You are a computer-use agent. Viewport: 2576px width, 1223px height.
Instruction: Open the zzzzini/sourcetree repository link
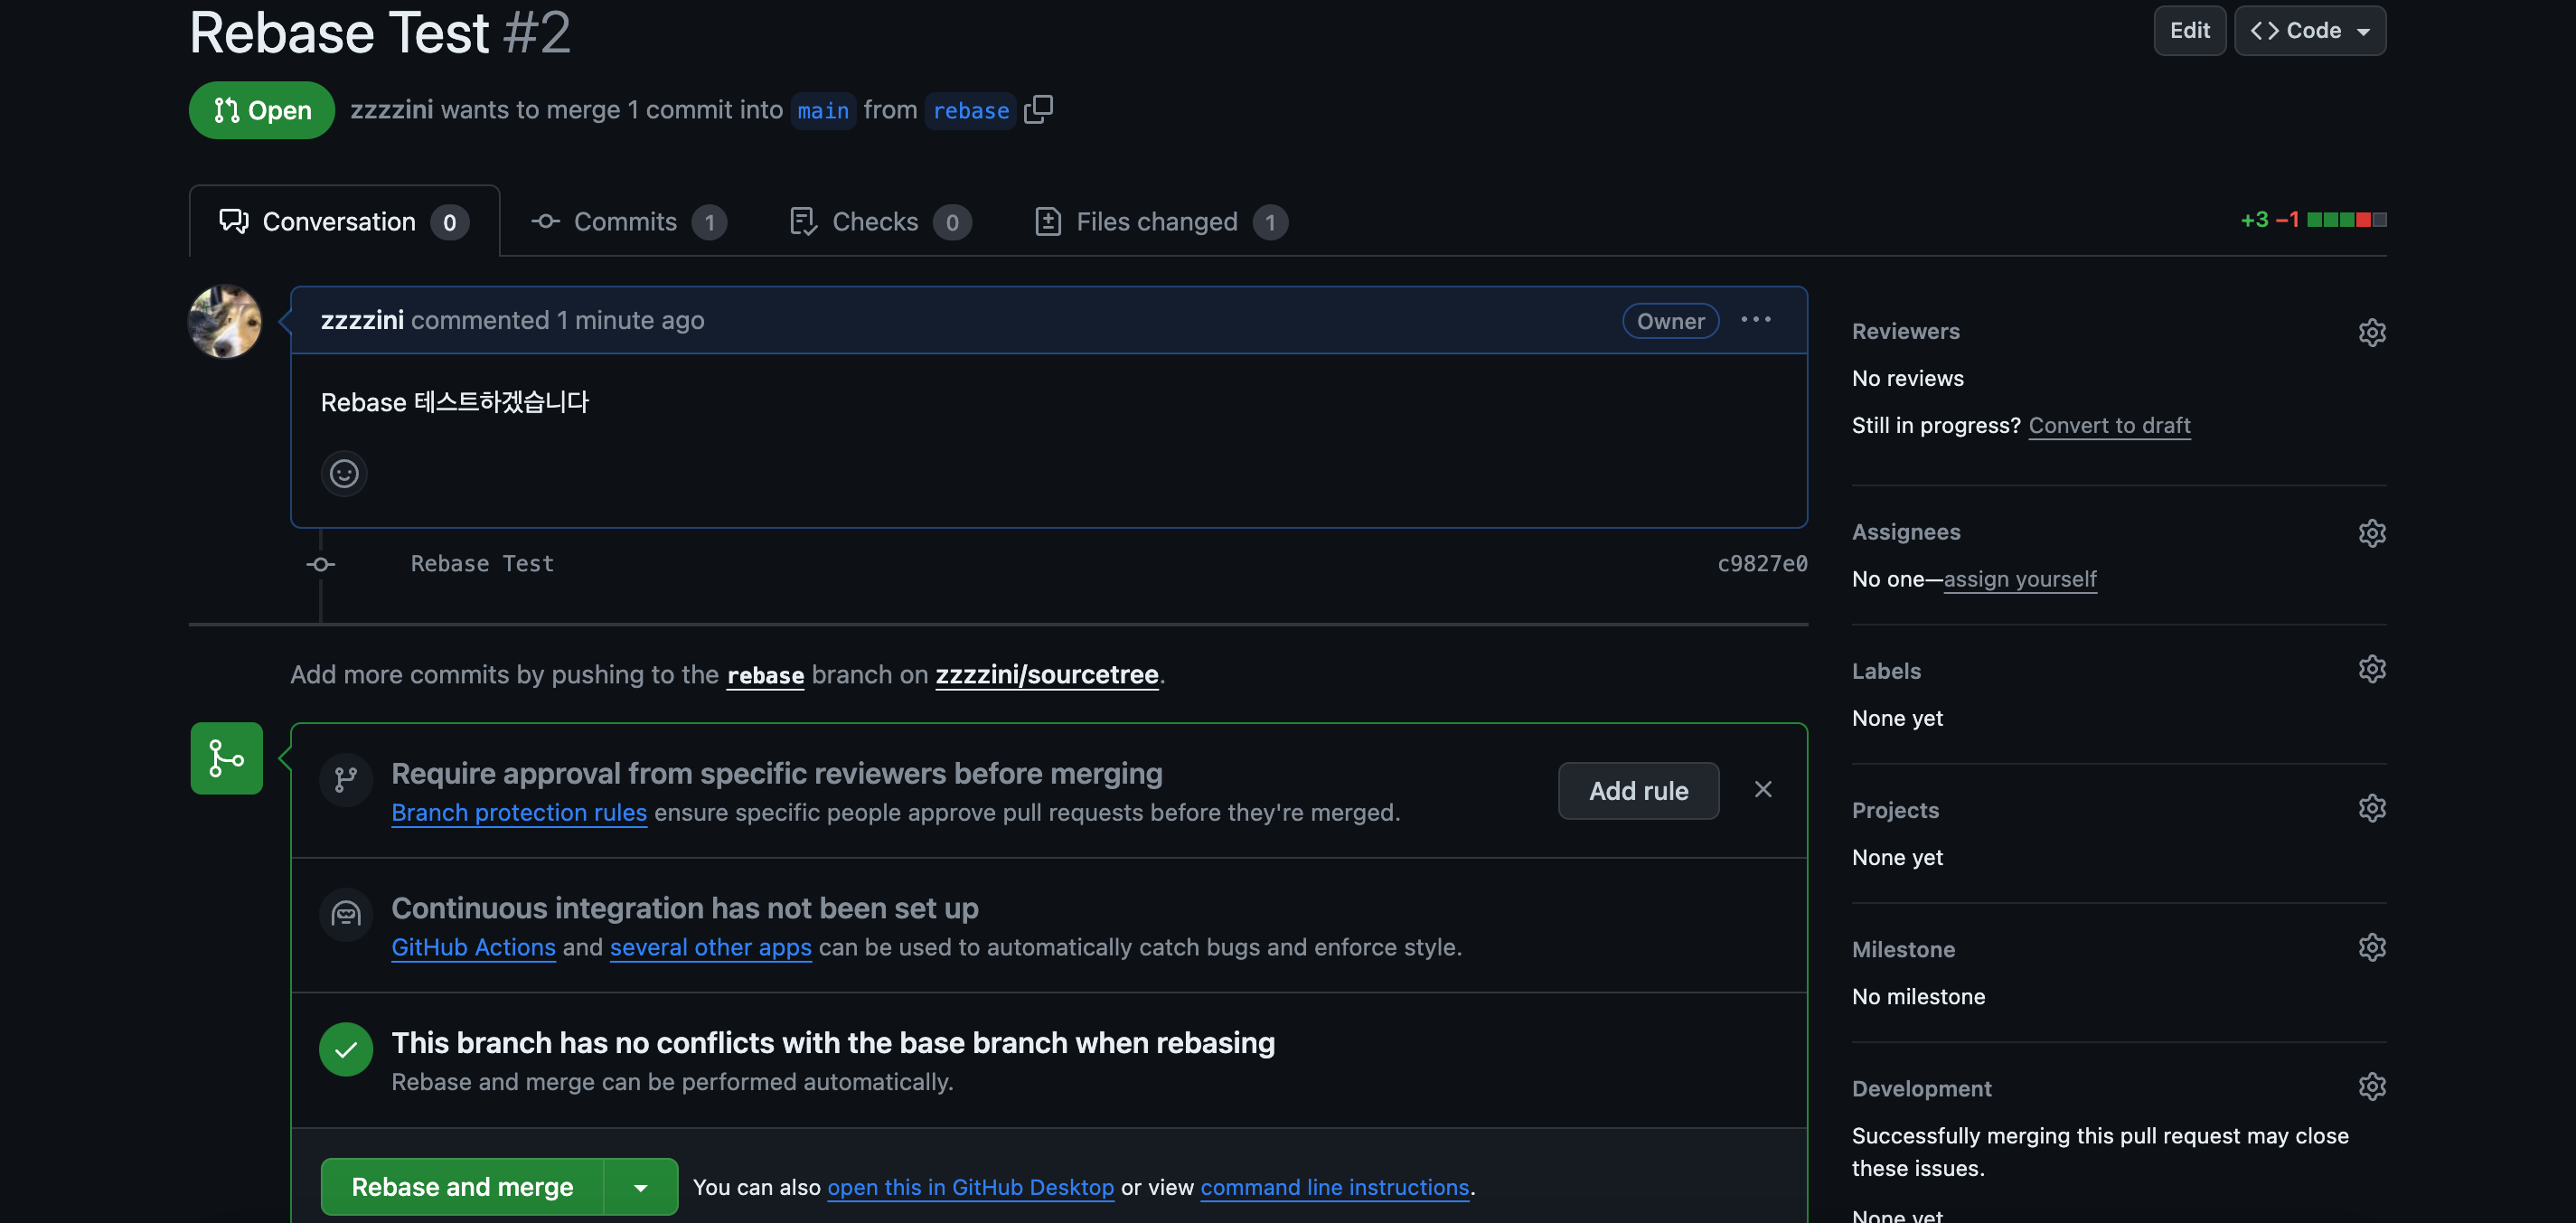pos(1046,675)
